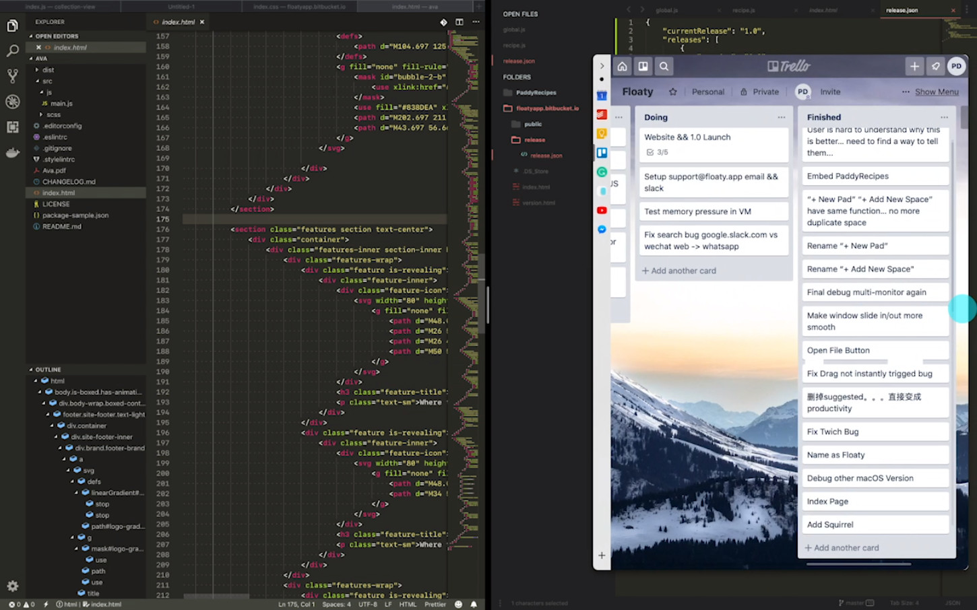Click the split editor icon in VS Code
977x610 pixels.
click(460, 22)
